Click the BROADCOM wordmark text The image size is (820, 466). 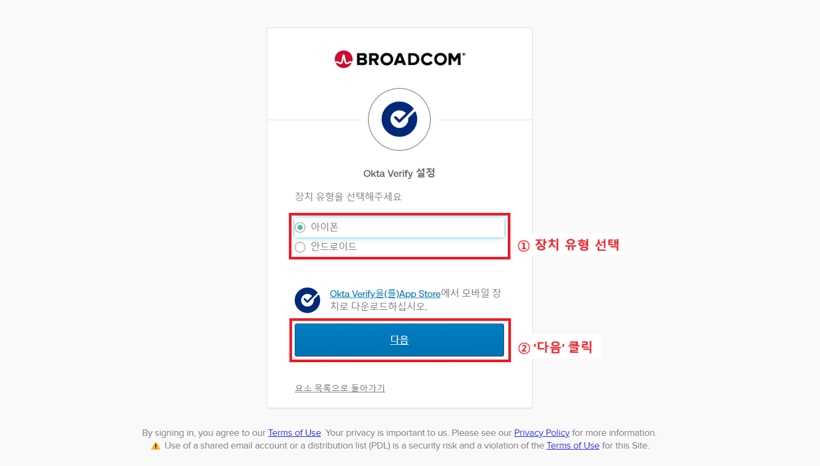tap(411, 59)
